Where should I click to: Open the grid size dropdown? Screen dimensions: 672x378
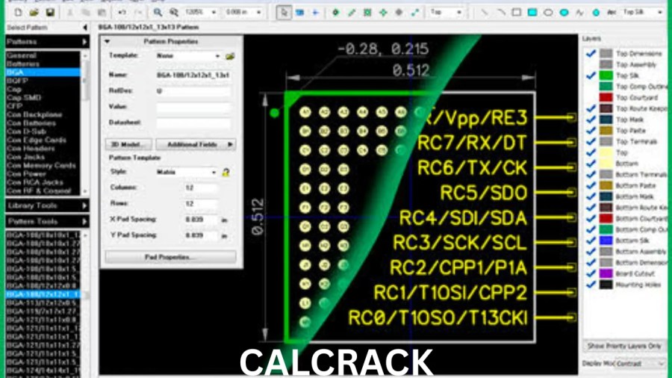[x=258, y=13]
